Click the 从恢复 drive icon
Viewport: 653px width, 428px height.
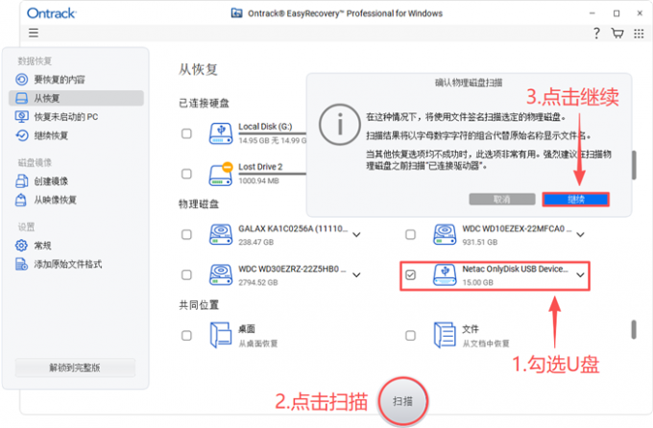click(22, 98)
